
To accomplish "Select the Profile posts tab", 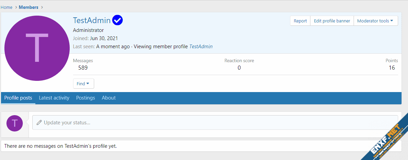I will point(18,98).
